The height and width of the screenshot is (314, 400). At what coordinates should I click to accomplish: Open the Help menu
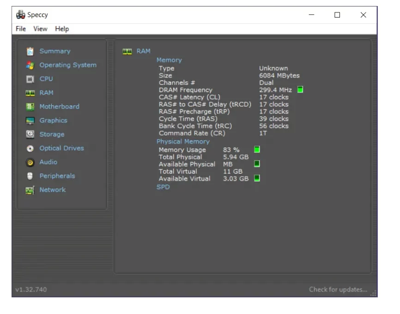pos(62,29)
